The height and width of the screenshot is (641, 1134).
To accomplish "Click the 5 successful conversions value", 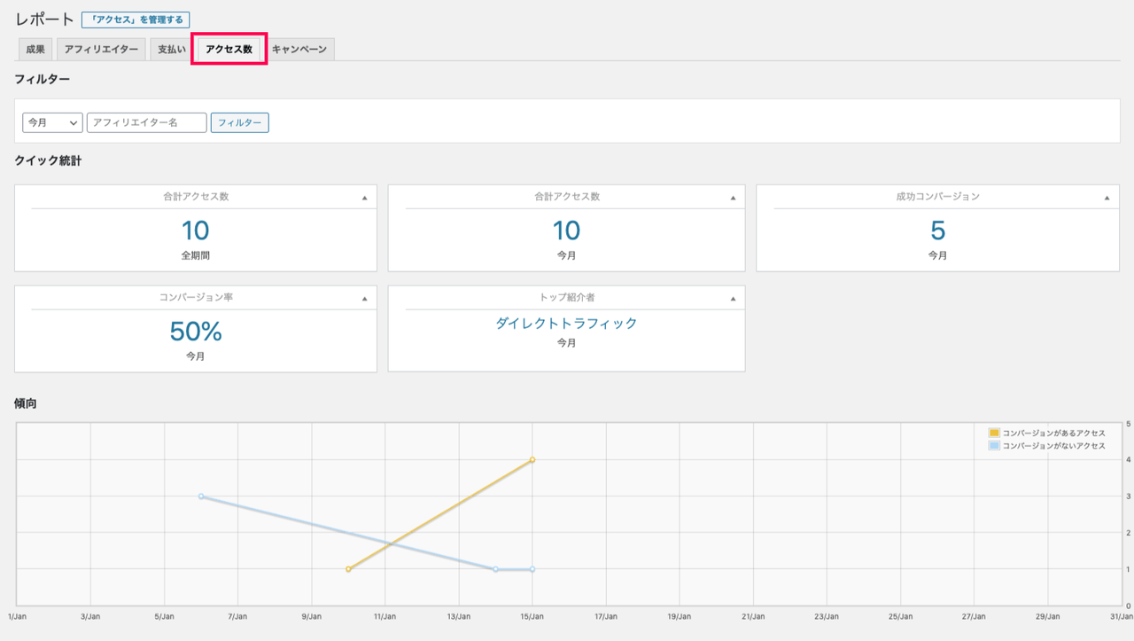I will 938,231.
